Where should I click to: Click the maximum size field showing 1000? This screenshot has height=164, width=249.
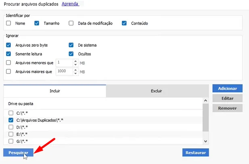(64, 72)
